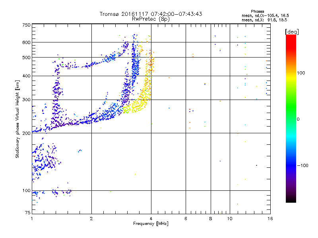The image size is (318, 238).
Task: Click the 'Stationary phase Virtual Height [km]' axis title
Action: pyautogui.click(x=17, y=119)
